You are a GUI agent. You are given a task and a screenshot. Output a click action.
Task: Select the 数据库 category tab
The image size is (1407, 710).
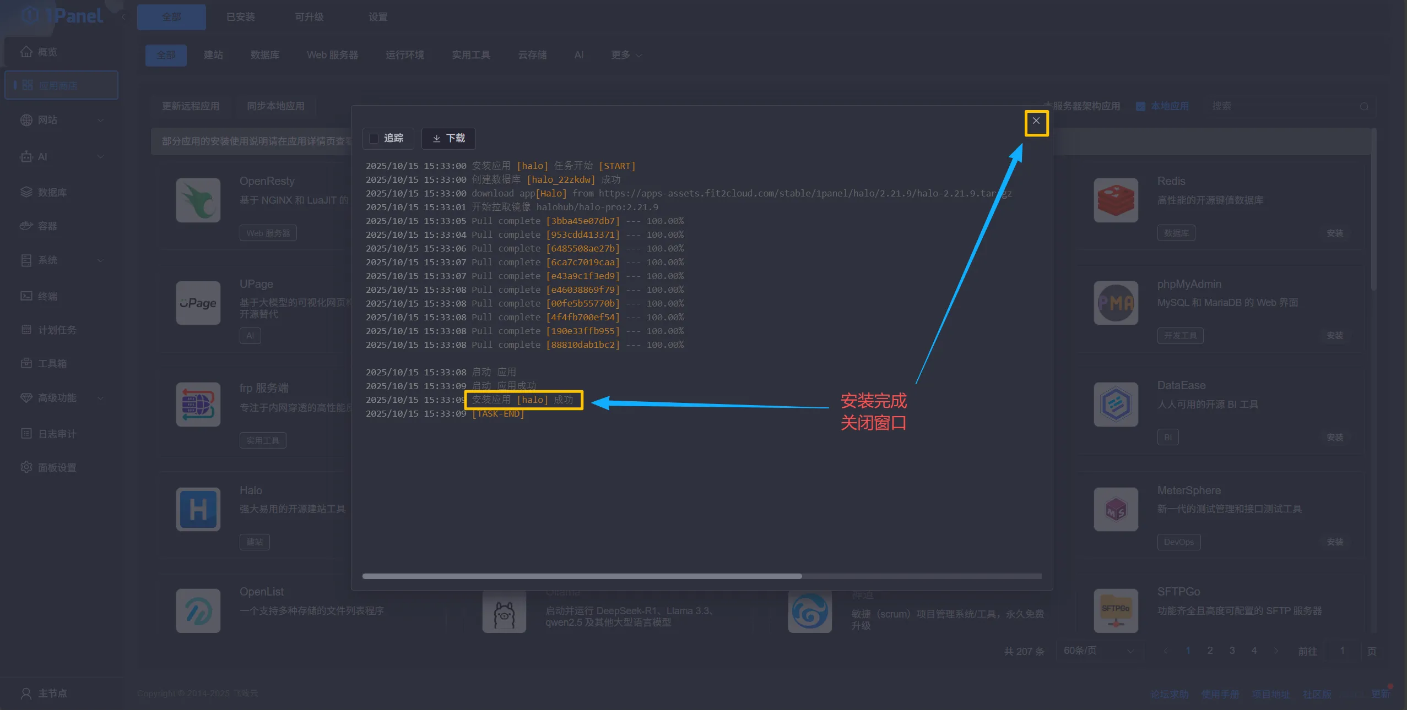point(265,55)
